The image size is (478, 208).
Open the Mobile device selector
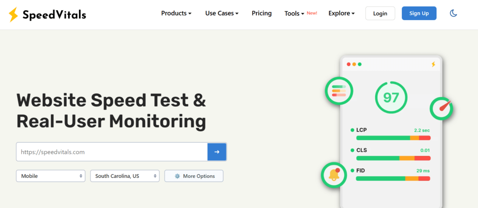pos(50,176)
